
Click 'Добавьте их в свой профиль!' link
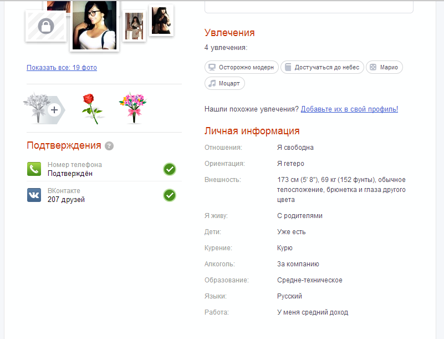(349, 109)
